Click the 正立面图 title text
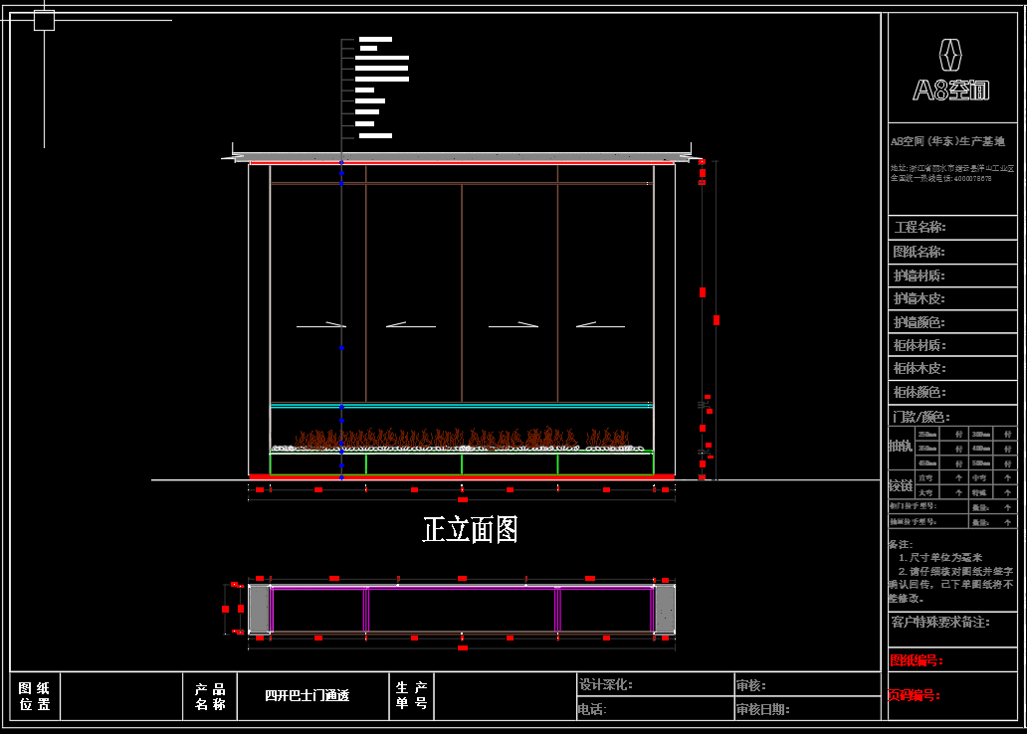 [470, 529]
